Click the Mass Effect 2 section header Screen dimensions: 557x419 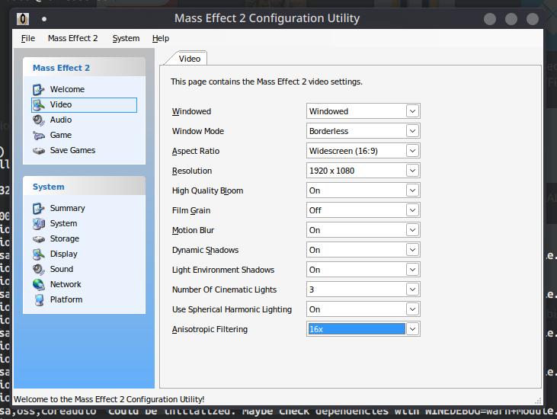[x=84, y=68]
